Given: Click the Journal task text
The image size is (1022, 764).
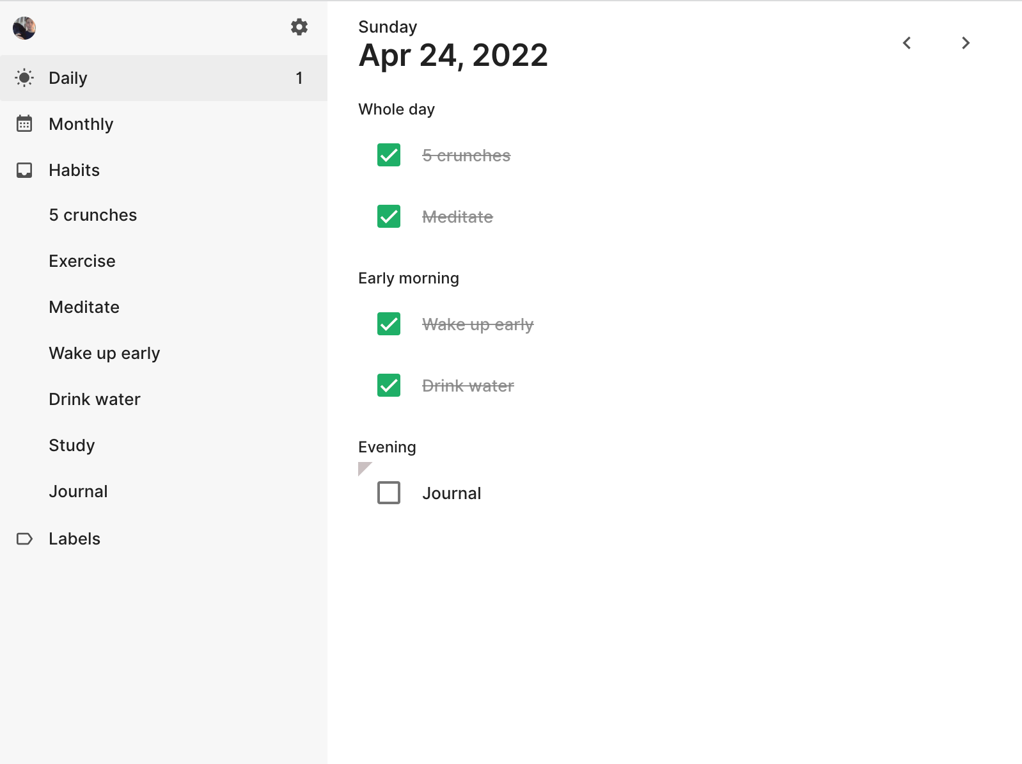Looking at the screenshot, I should 452,493.
